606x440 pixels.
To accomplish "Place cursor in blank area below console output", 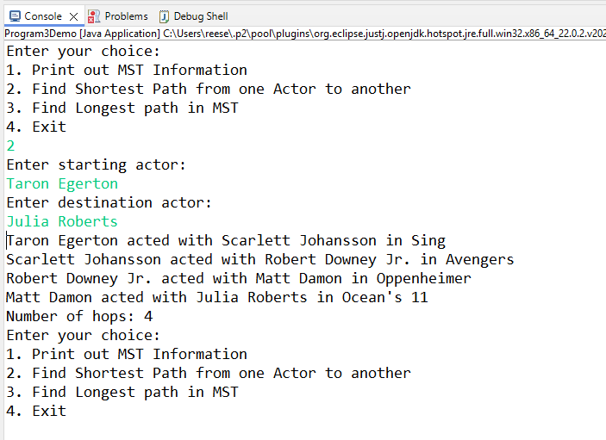I will click(x=302, y=429).
